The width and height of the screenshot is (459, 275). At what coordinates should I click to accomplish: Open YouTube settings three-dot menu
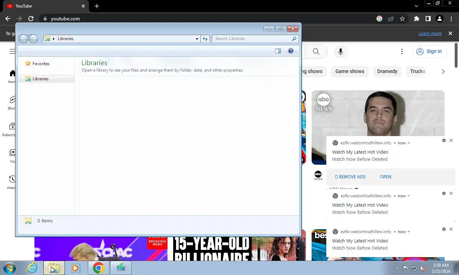point(402,52)
